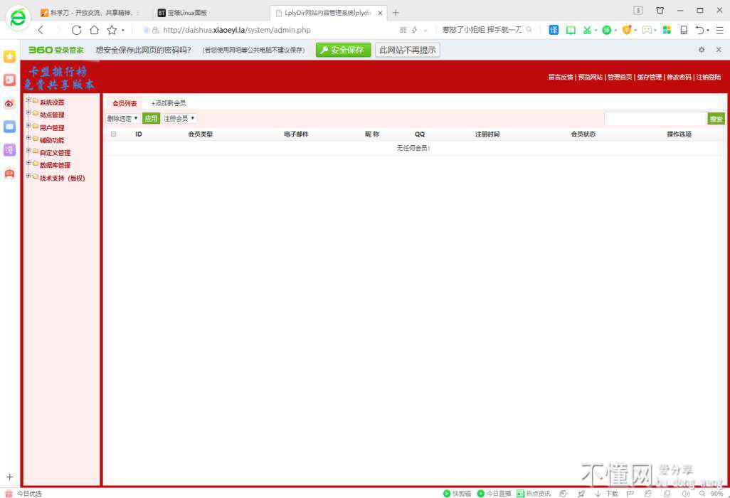The image size is (730, 498).
Task: Open the 预览网站 header link
Action: point(591,78)
